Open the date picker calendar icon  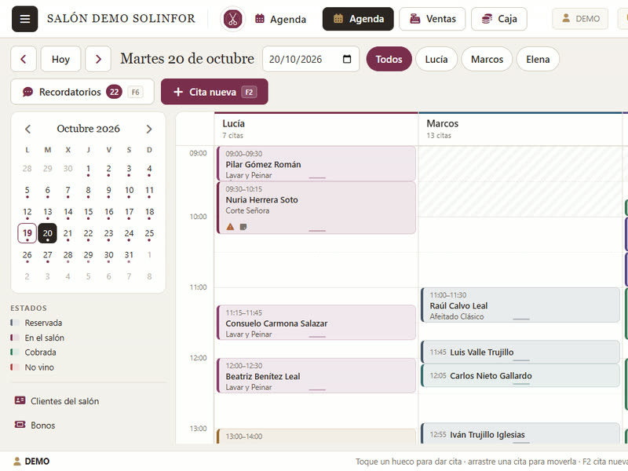[x=347, y=60]
